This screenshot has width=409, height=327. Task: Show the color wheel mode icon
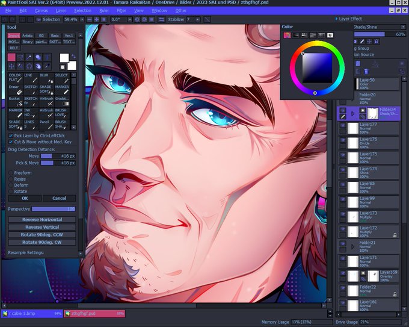point(287,35)
